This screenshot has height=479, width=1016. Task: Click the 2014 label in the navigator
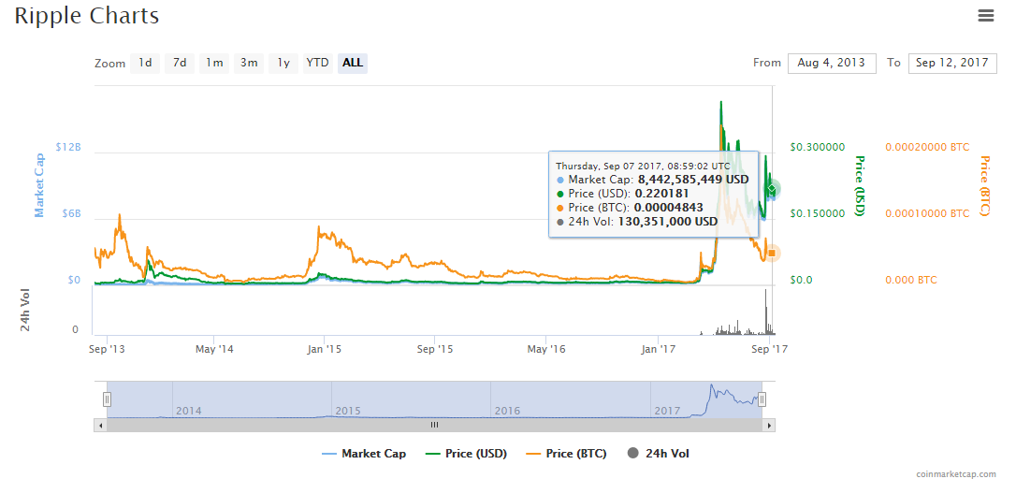tap(188, 411)
